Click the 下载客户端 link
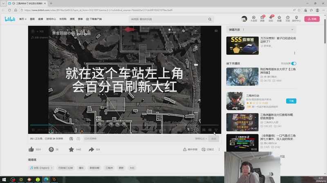The width and height of the screenshot is (327, 183). tap(94, 19)
